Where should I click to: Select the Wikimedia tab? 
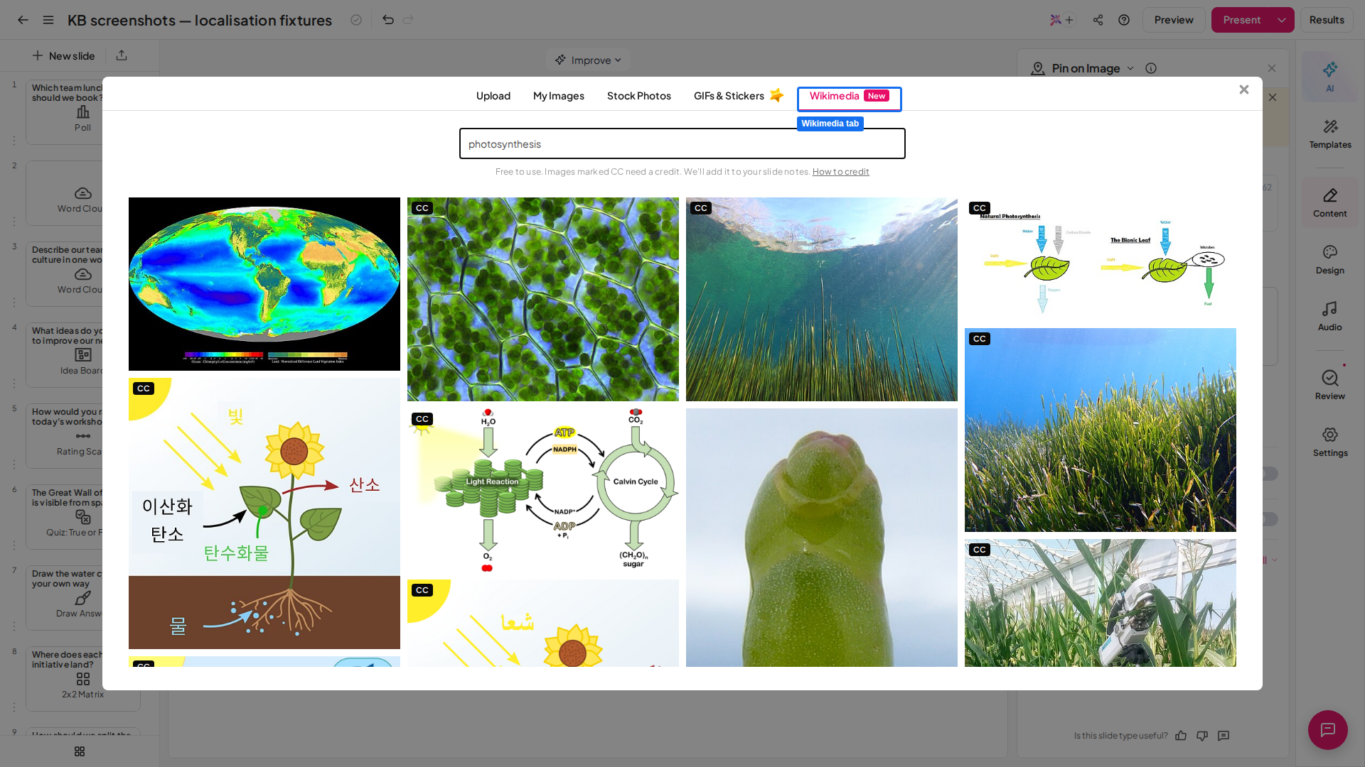[x=849, y=96]
